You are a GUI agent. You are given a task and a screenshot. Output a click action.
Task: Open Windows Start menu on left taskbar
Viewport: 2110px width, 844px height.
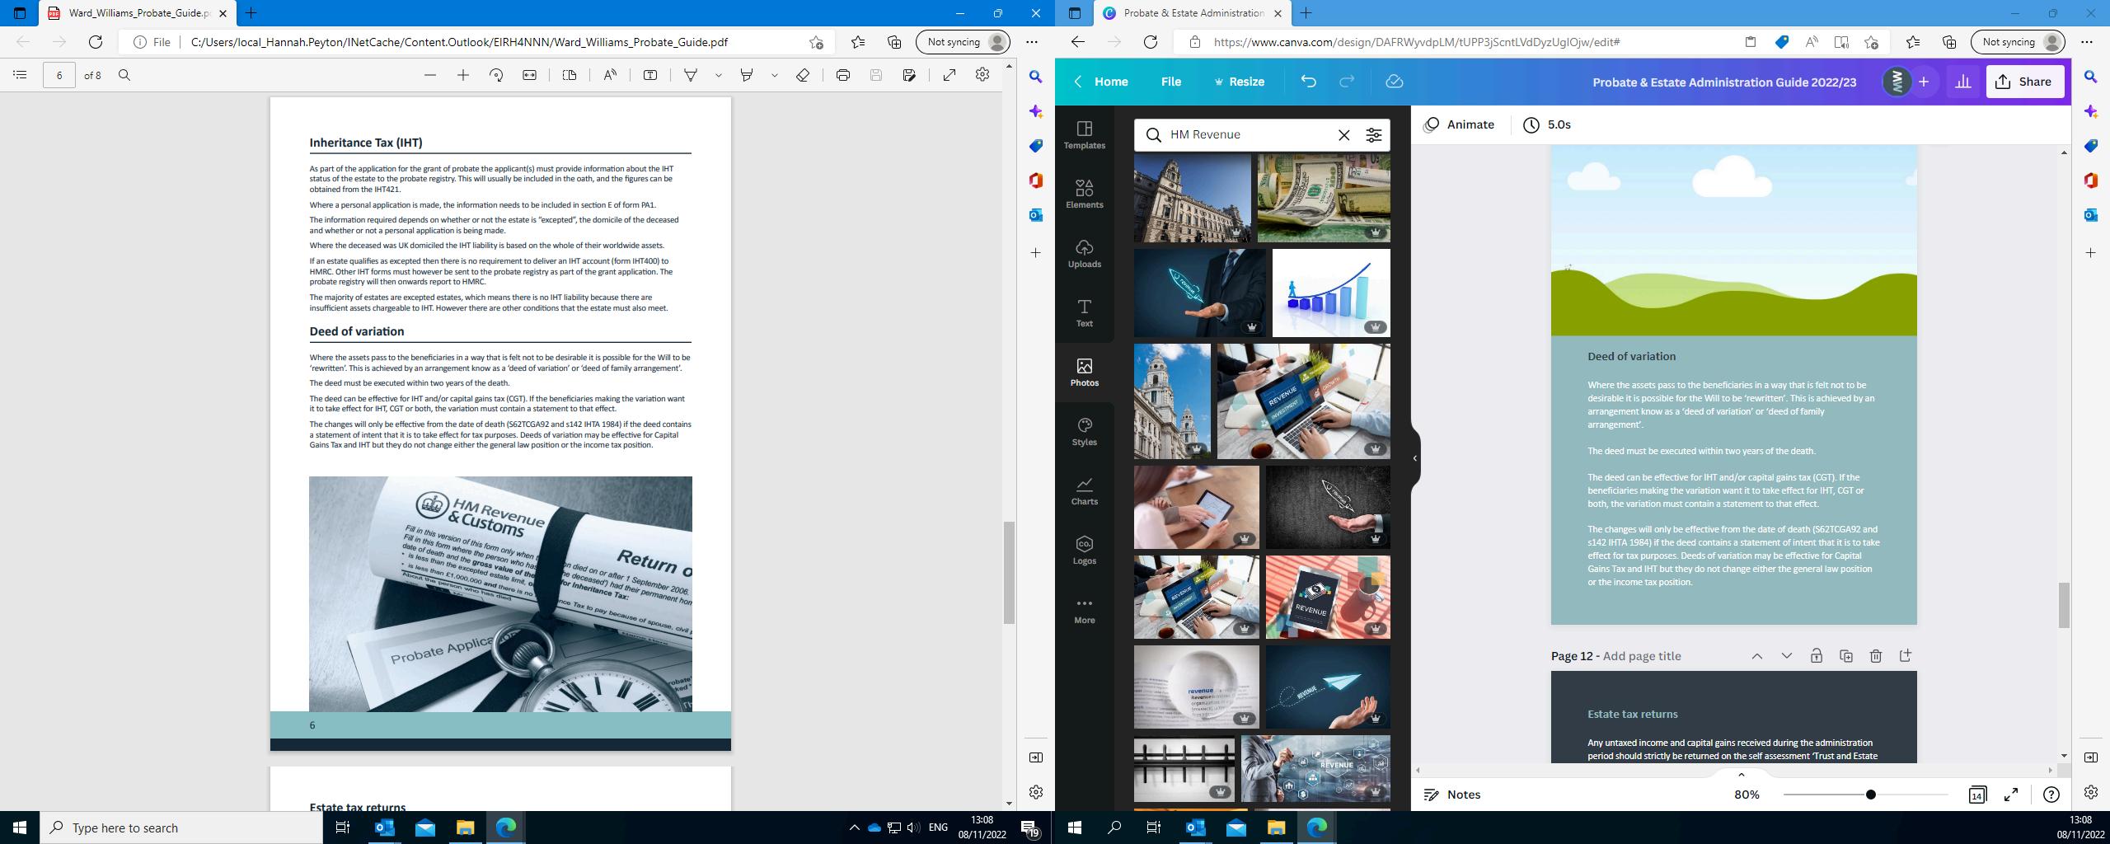click(20, 828)
